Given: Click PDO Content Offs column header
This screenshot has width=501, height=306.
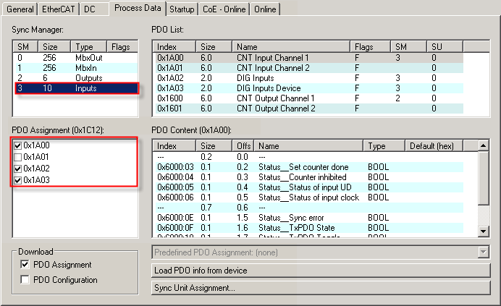Looking at the screenshot, I should 243,146.
